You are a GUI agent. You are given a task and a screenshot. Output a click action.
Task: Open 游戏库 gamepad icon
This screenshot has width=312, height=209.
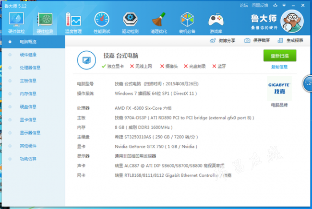click(216, 23)
